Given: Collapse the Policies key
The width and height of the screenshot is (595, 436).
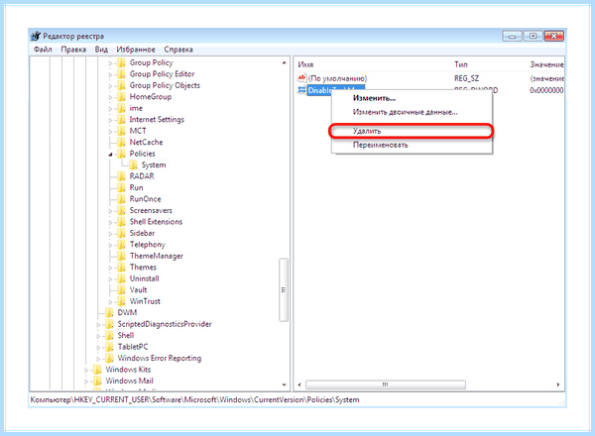Looking at the screenshot, I should point(110,155).
